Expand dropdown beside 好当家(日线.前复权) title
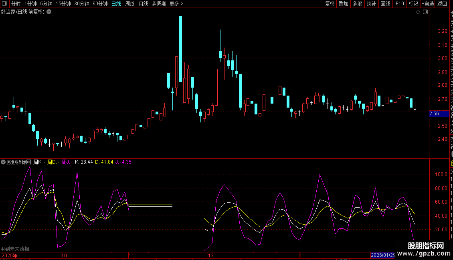This screenshot has width=453, height=260. 49,12
